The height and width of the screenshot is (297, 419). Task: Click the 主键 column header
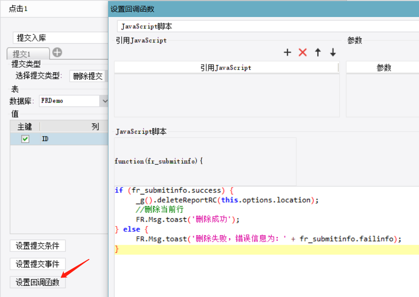25,126
